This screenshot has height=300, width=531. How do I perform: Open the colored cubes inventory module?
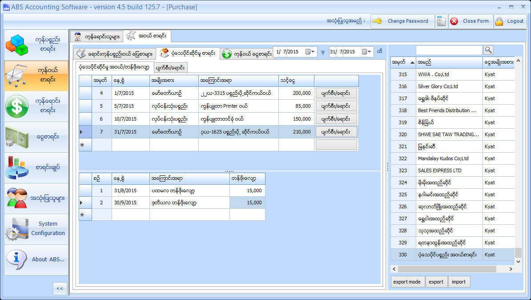(x=36, y=45)
